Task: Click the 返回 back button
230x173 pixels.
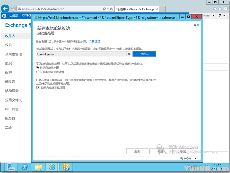Action: [x=137, y=151]
